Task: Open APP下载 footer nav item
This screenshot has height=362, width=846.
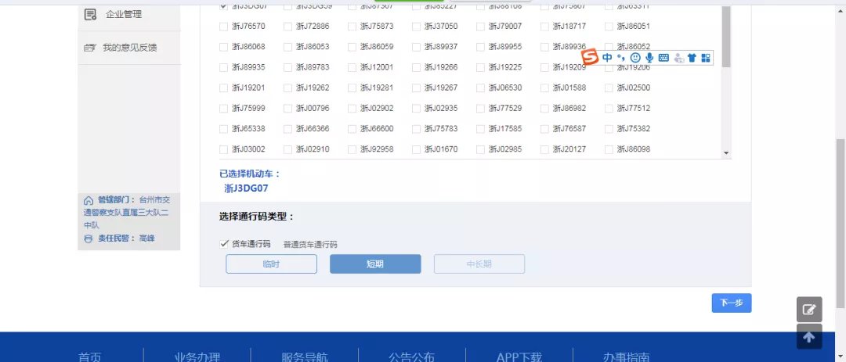Action: (x=519, y=357)
